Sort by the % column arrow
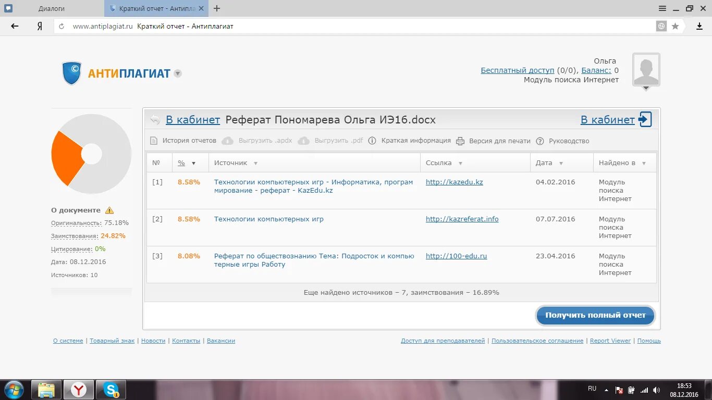The height and width of the screenshot is (400, 712). click(193, 163)
